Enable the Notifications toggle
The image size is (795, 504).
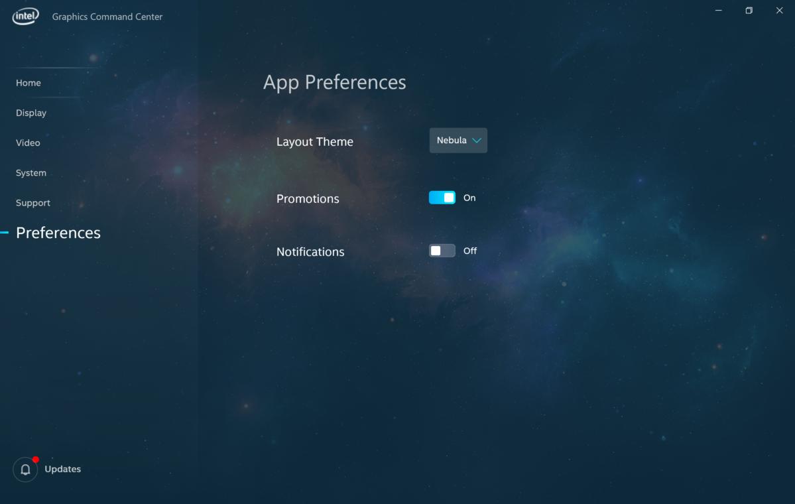coord(442,251)
